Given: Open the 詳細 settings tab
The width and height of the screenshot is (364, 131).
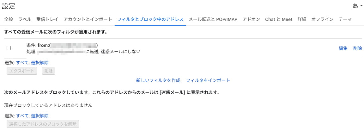Looking at the screenshot, I should (x=302, y=19).
